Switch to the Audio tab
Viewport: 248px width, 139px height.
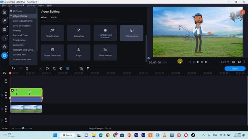[54, 17]
